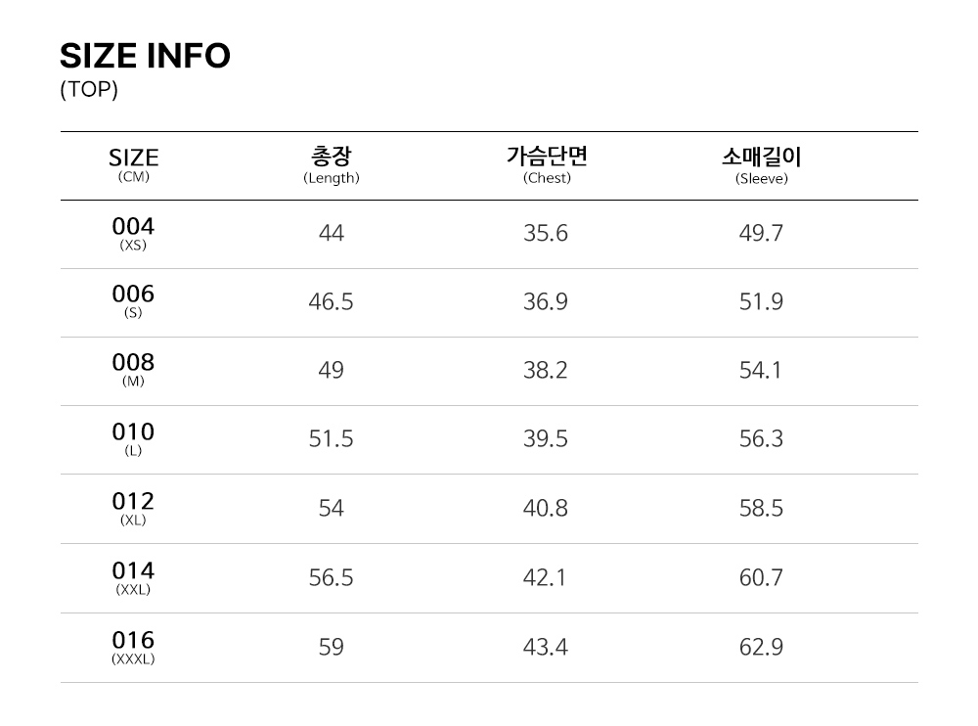Click the 006 (S) size row label
Image resolution: width=978 pixels, height=726 pixels.
coord(133,300)
